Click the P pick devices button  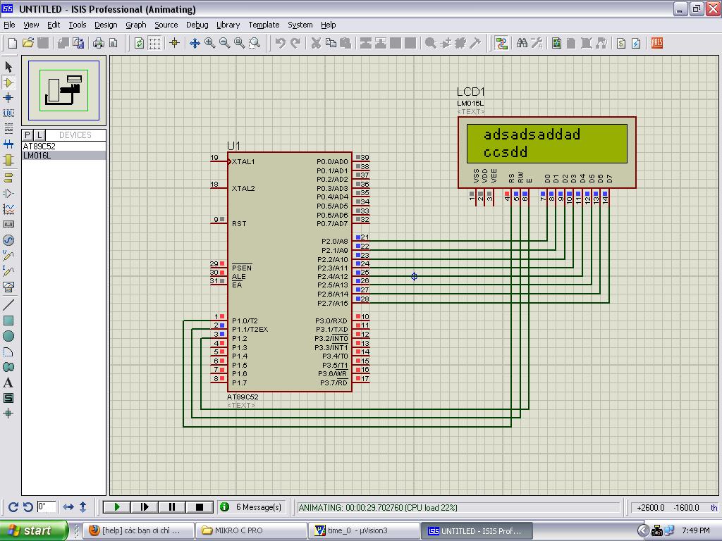[x=27, y=135]
